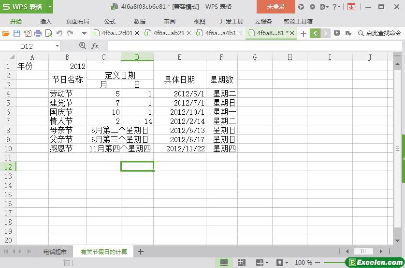Switch to page break preview icon

(242, 263)
